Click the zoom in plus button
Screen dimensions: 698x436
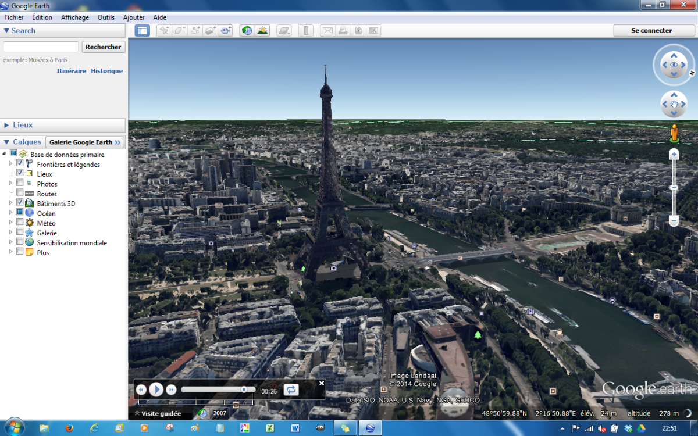[x=674, y=155]
